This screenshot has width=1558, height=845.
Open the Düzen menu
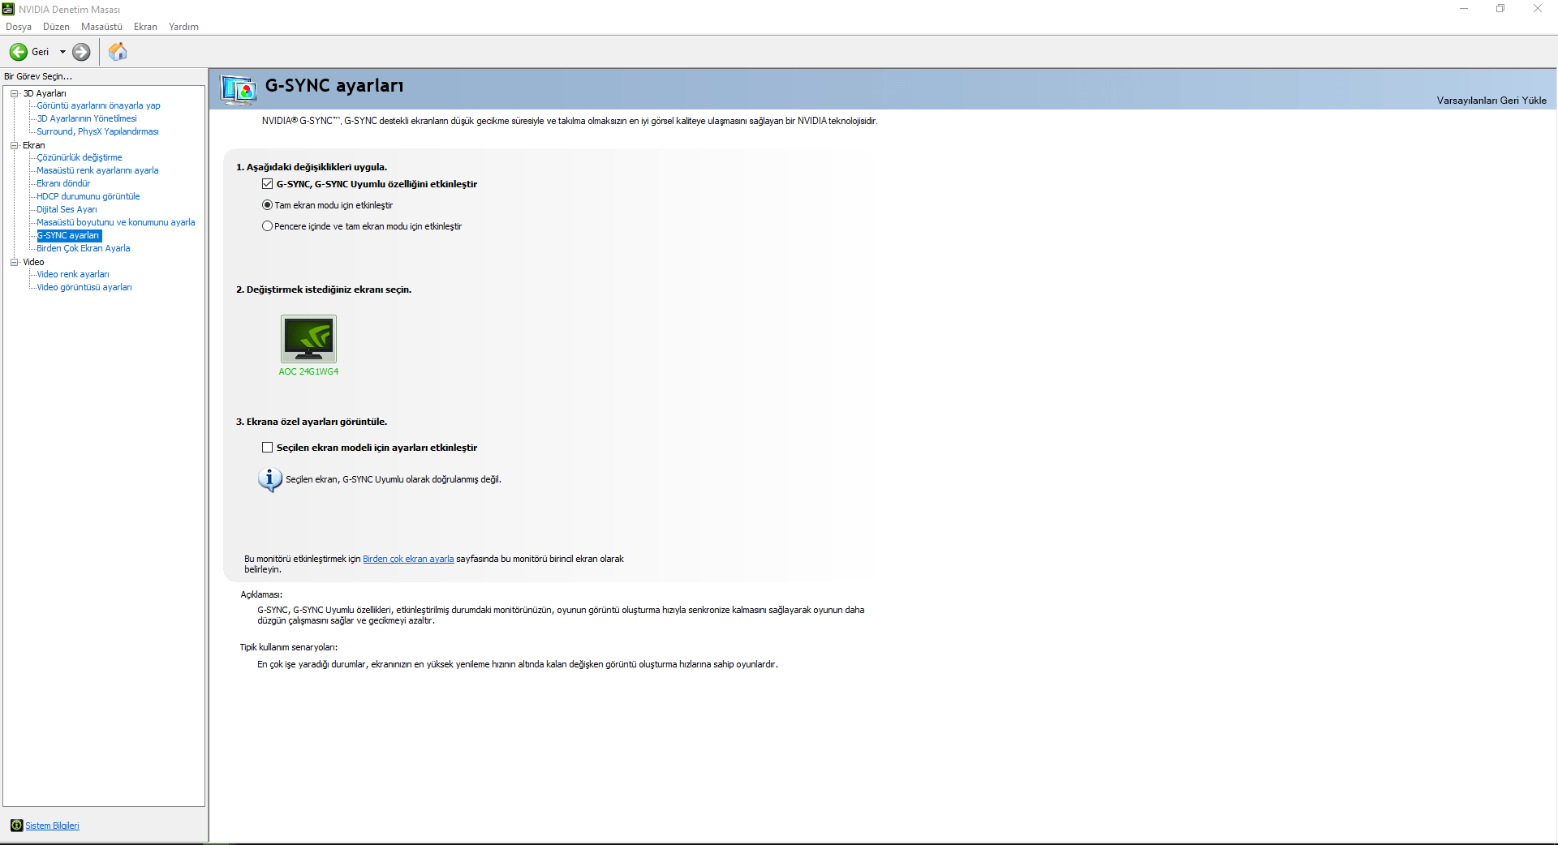coord(56,27)
